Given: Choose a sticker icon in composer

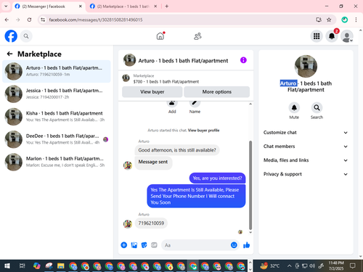Looking at the screenshot, I should (144, 245).
